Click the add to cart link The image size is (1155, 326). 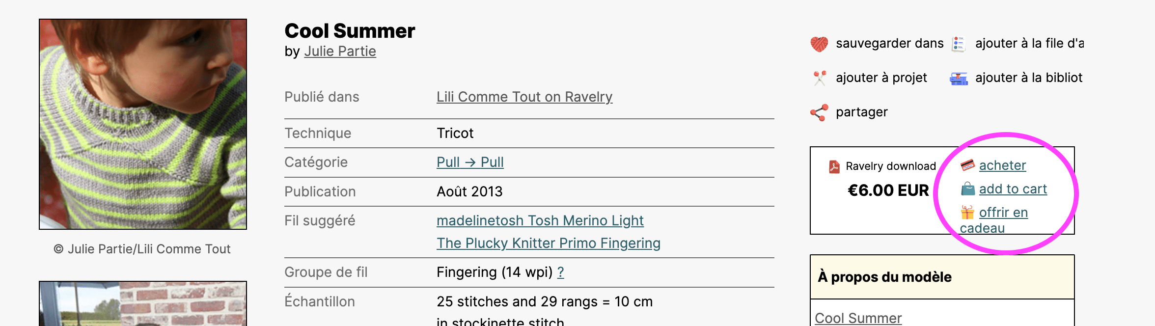point(1013,189)
